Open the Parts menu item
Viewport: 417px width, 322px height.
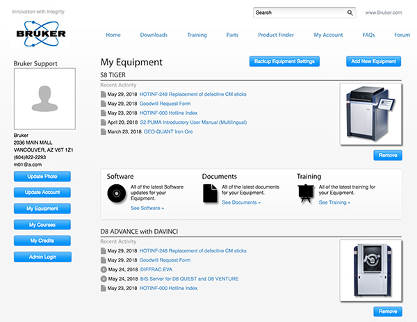232,35
